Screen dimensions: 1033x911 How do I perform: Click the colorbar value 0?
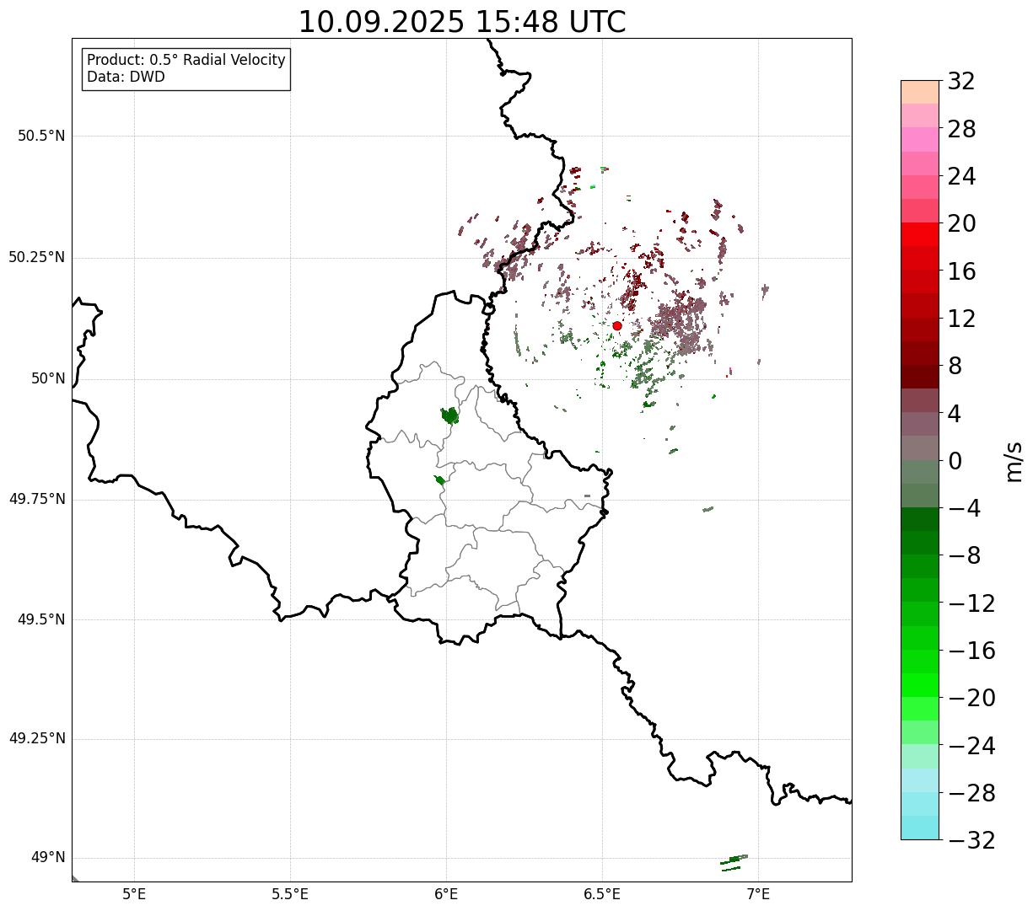point(955,461)
